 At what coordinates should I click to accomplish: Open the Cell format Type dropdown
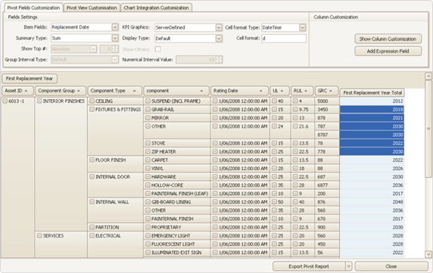(302, 27)
